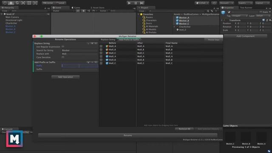Open the Tag dropdown in Inspector

[x=240, y=16]
